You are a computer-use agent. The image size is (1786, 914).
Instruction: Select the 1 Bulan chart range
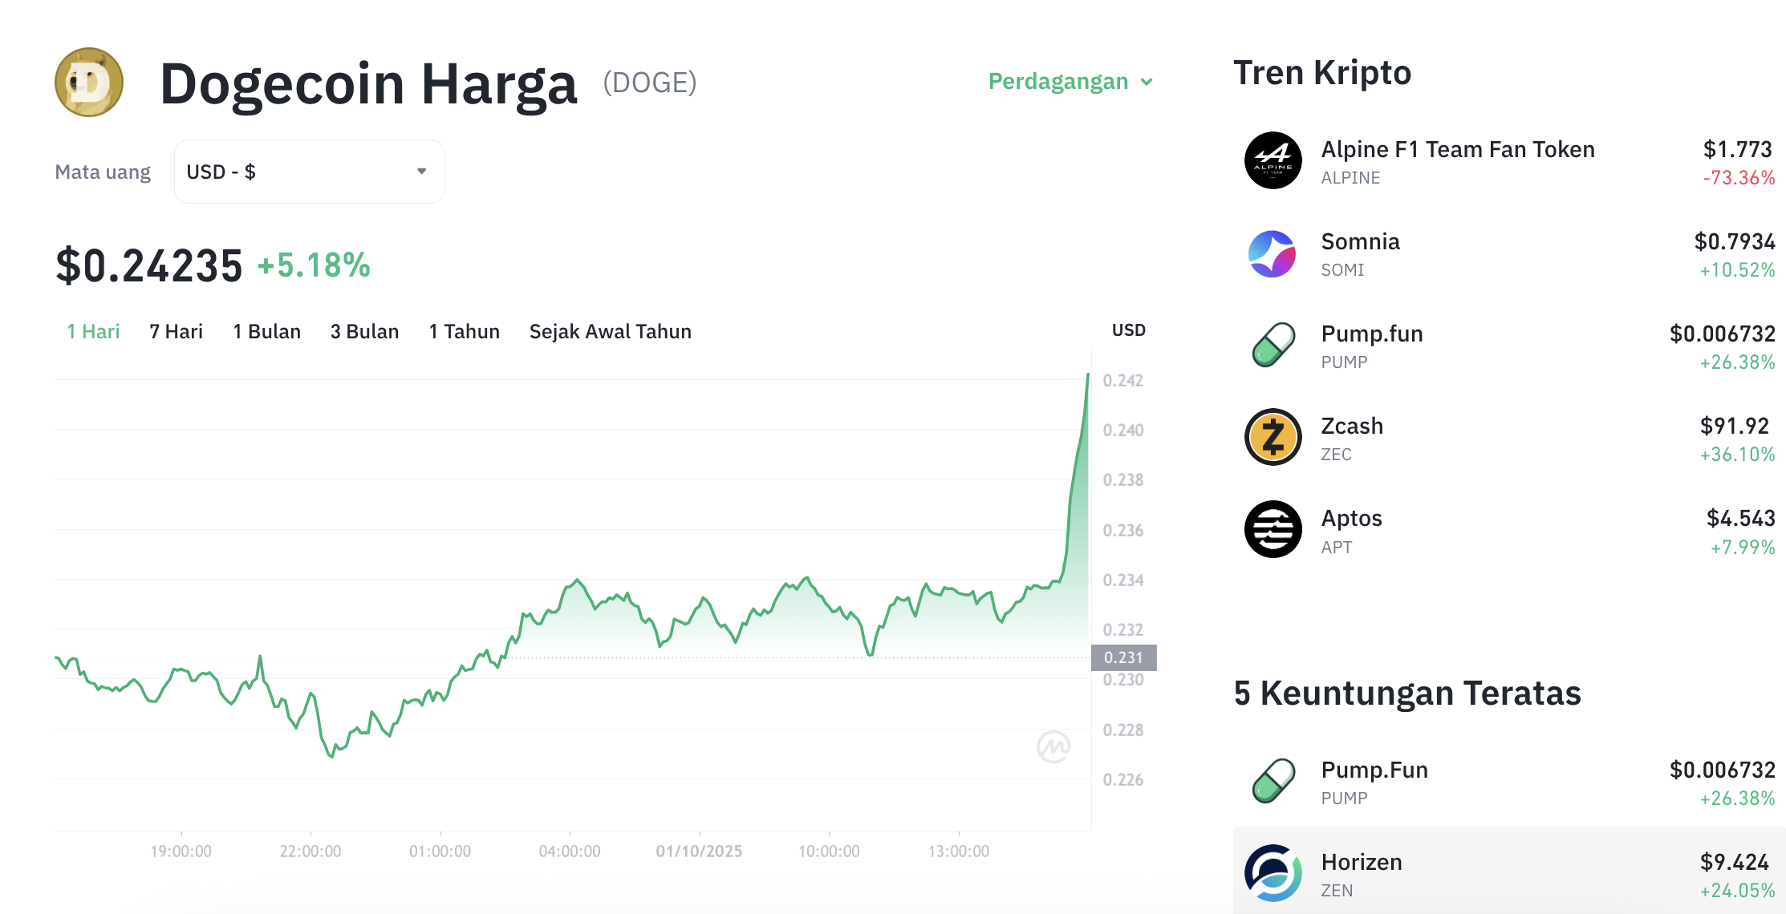click(266, 332)
